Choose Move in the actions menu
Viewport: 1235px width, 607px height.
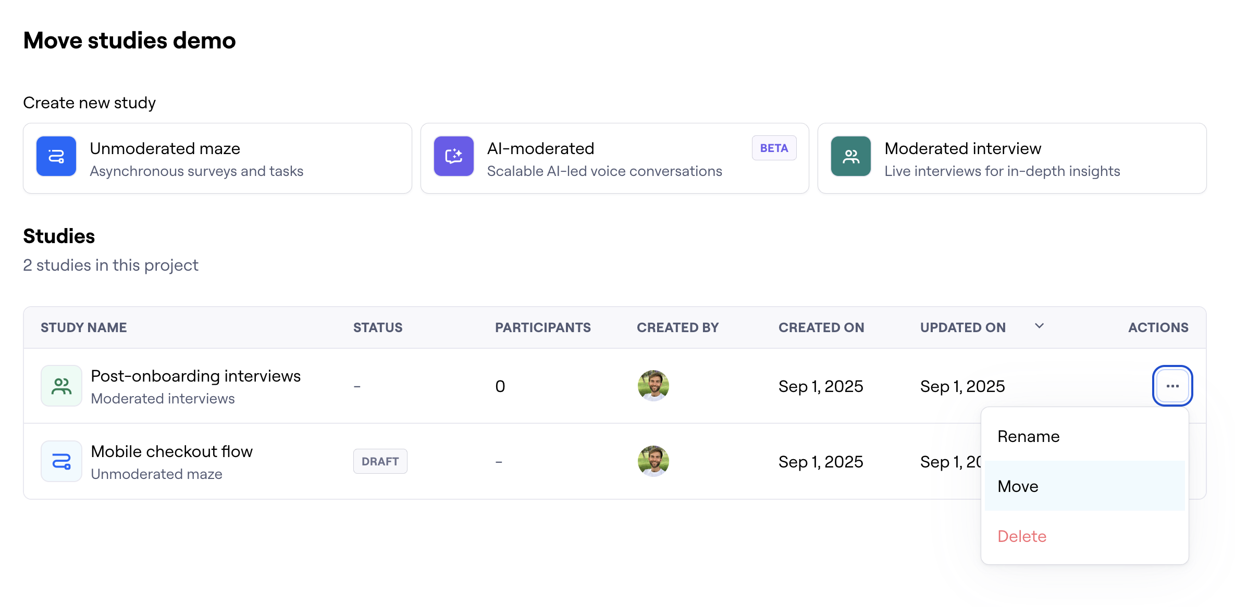(1018, 486)
